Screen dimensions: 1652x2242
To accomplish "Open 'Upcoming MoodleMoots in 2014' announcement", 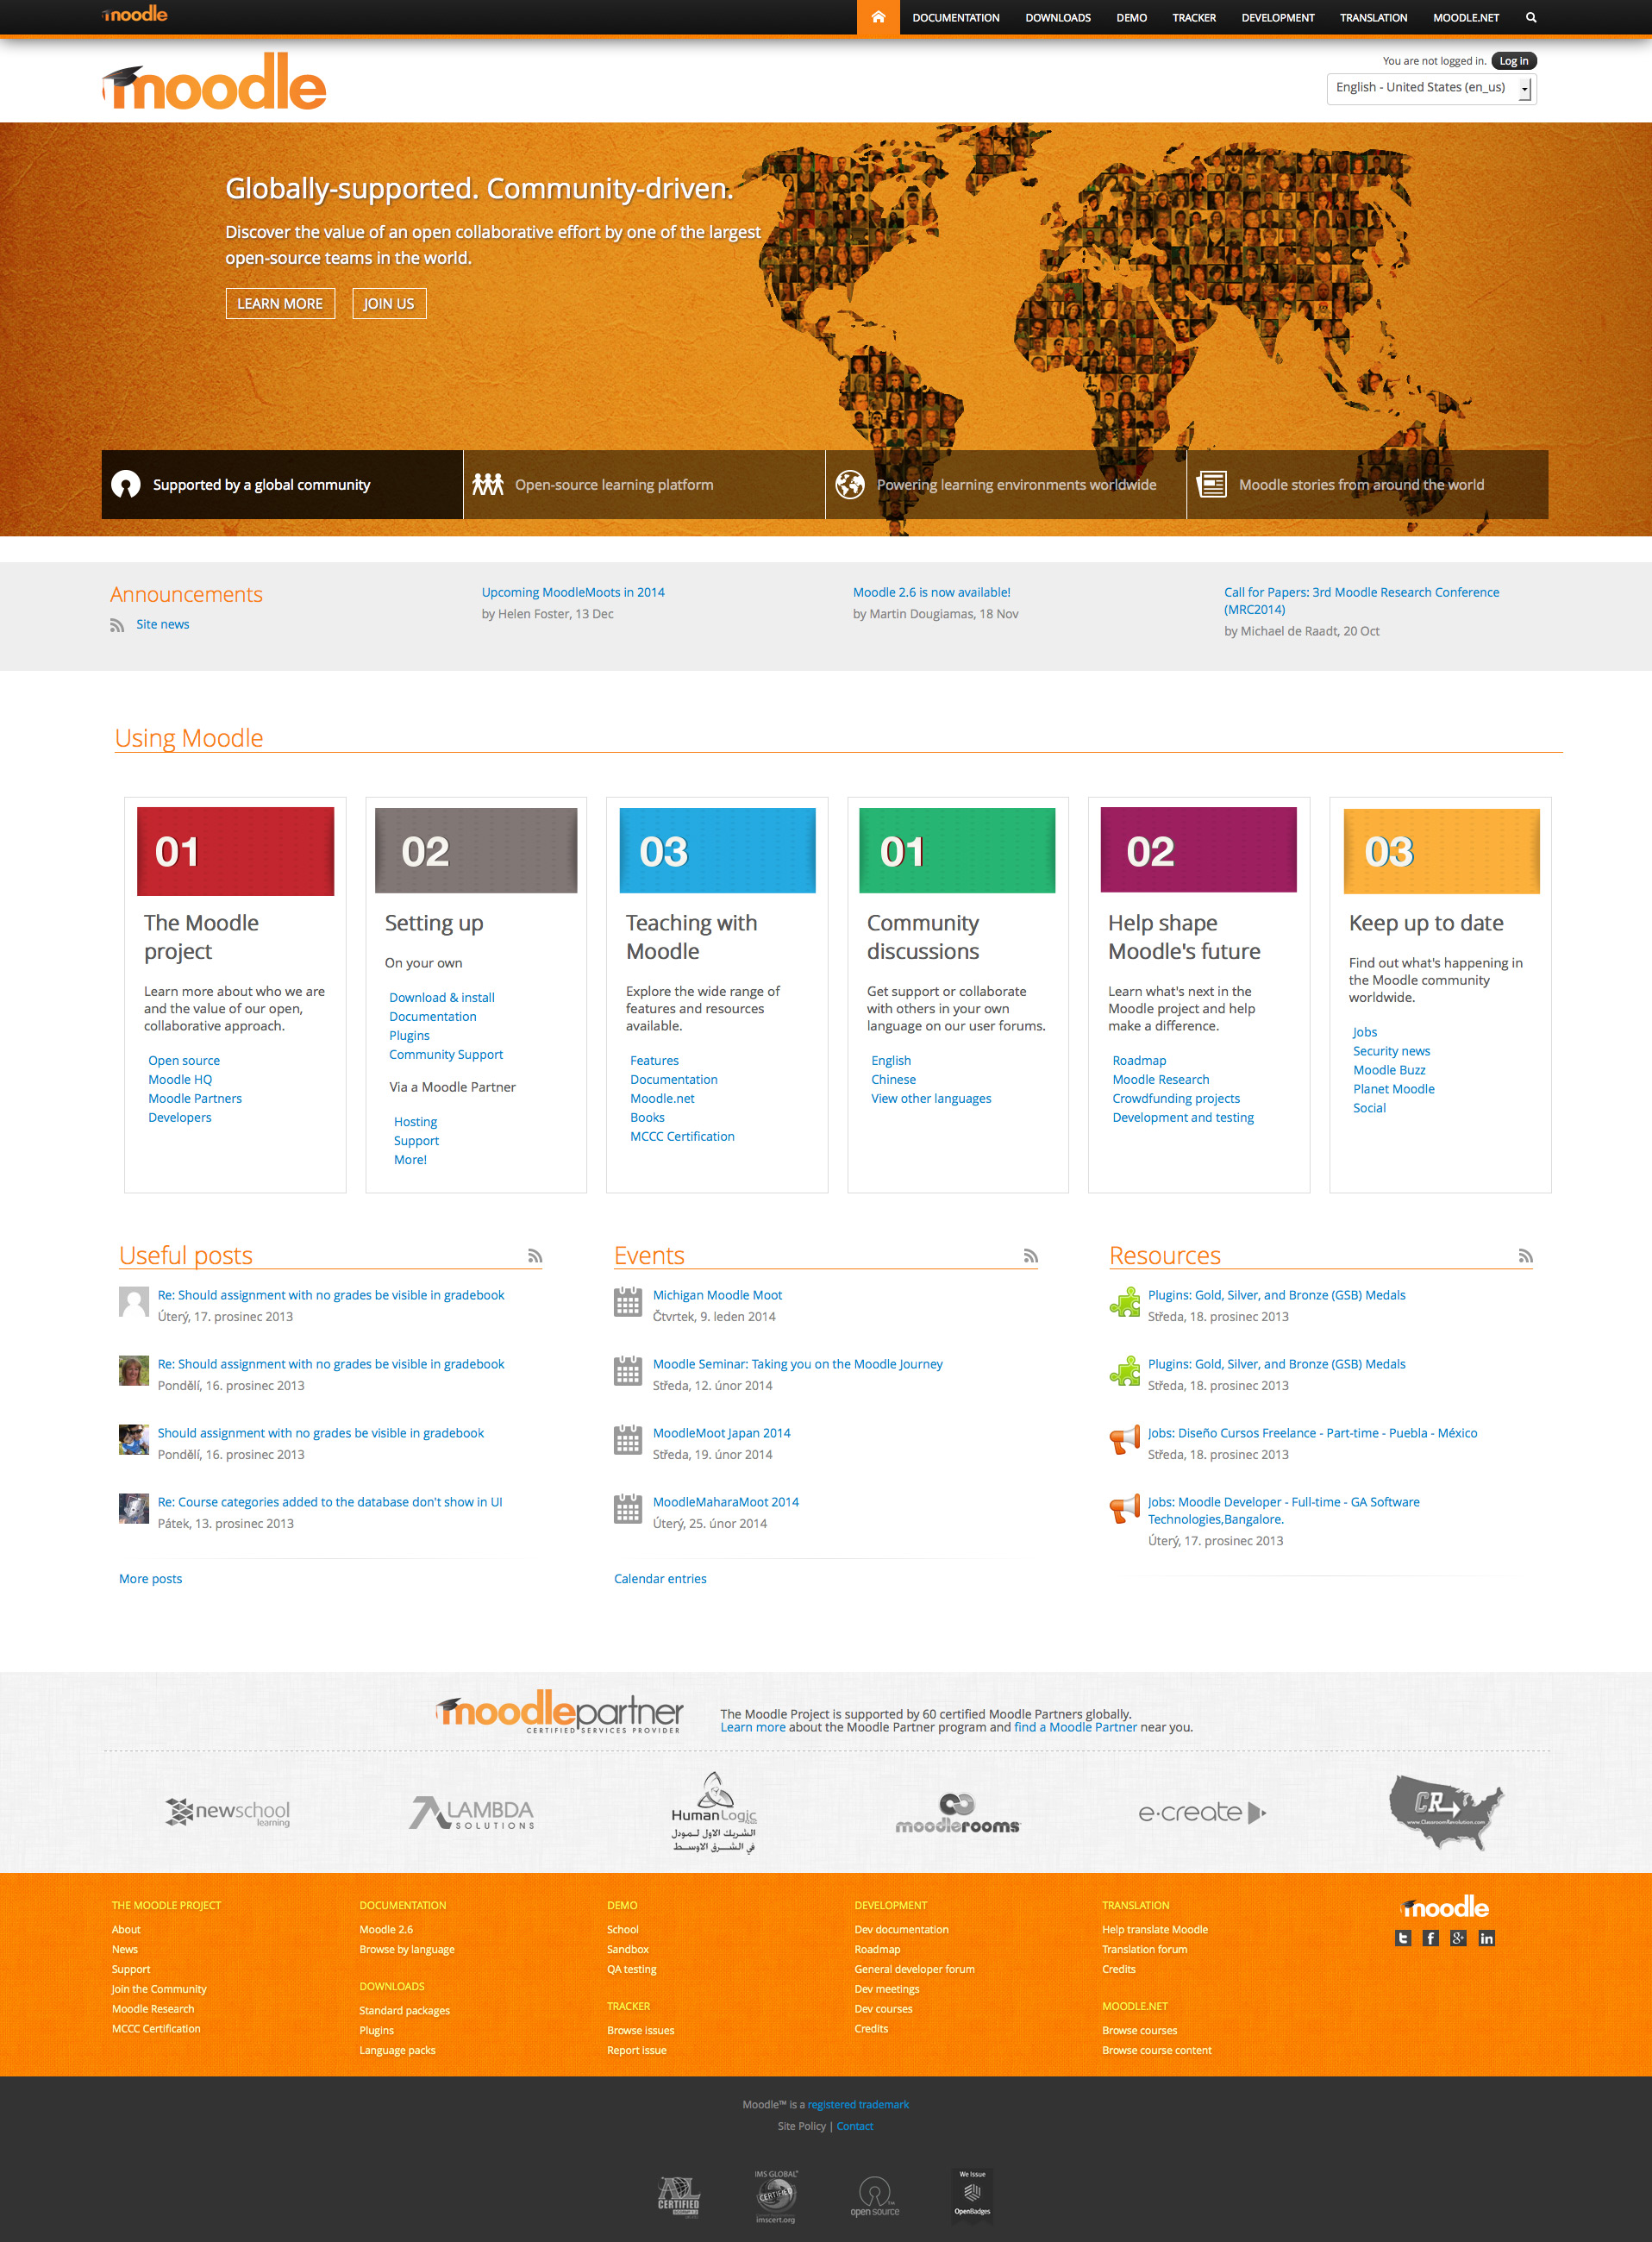I will (x=573, y=592).
